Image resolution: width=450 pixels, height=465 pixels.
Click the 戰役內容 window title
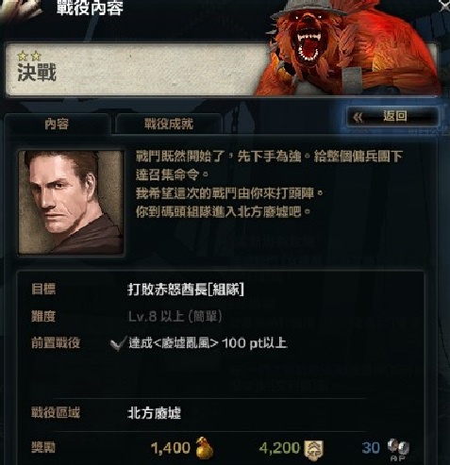(x=90, y=8)
